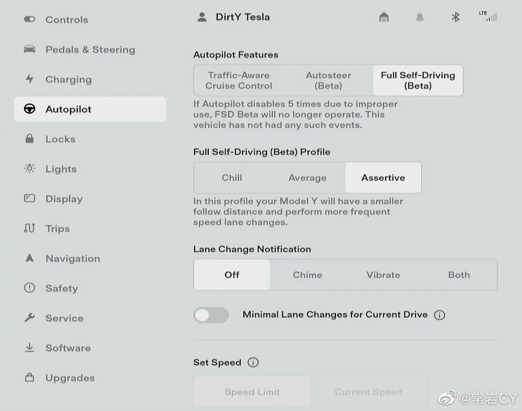Click the DirtY Tesla profile name
522x411 pixels.
click(243, 17)
